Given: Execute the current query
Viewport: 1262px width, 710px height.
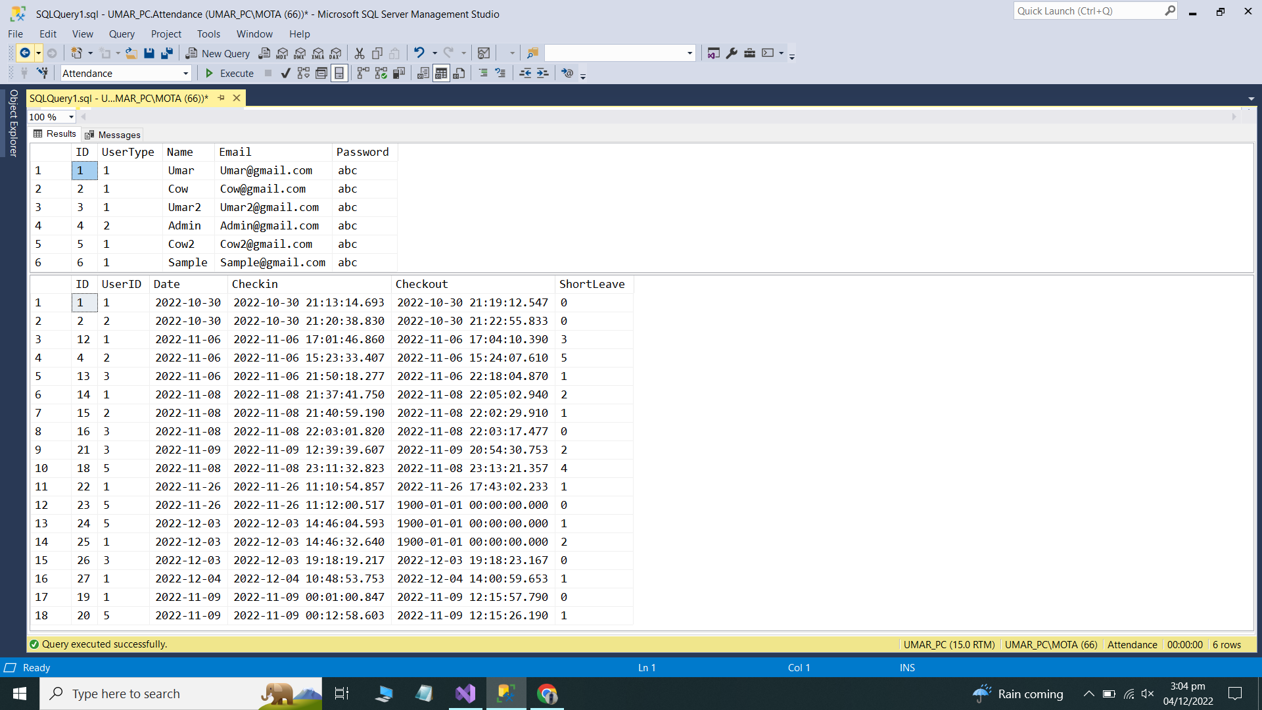Looking at the screenshot, I should click(229, 73).
